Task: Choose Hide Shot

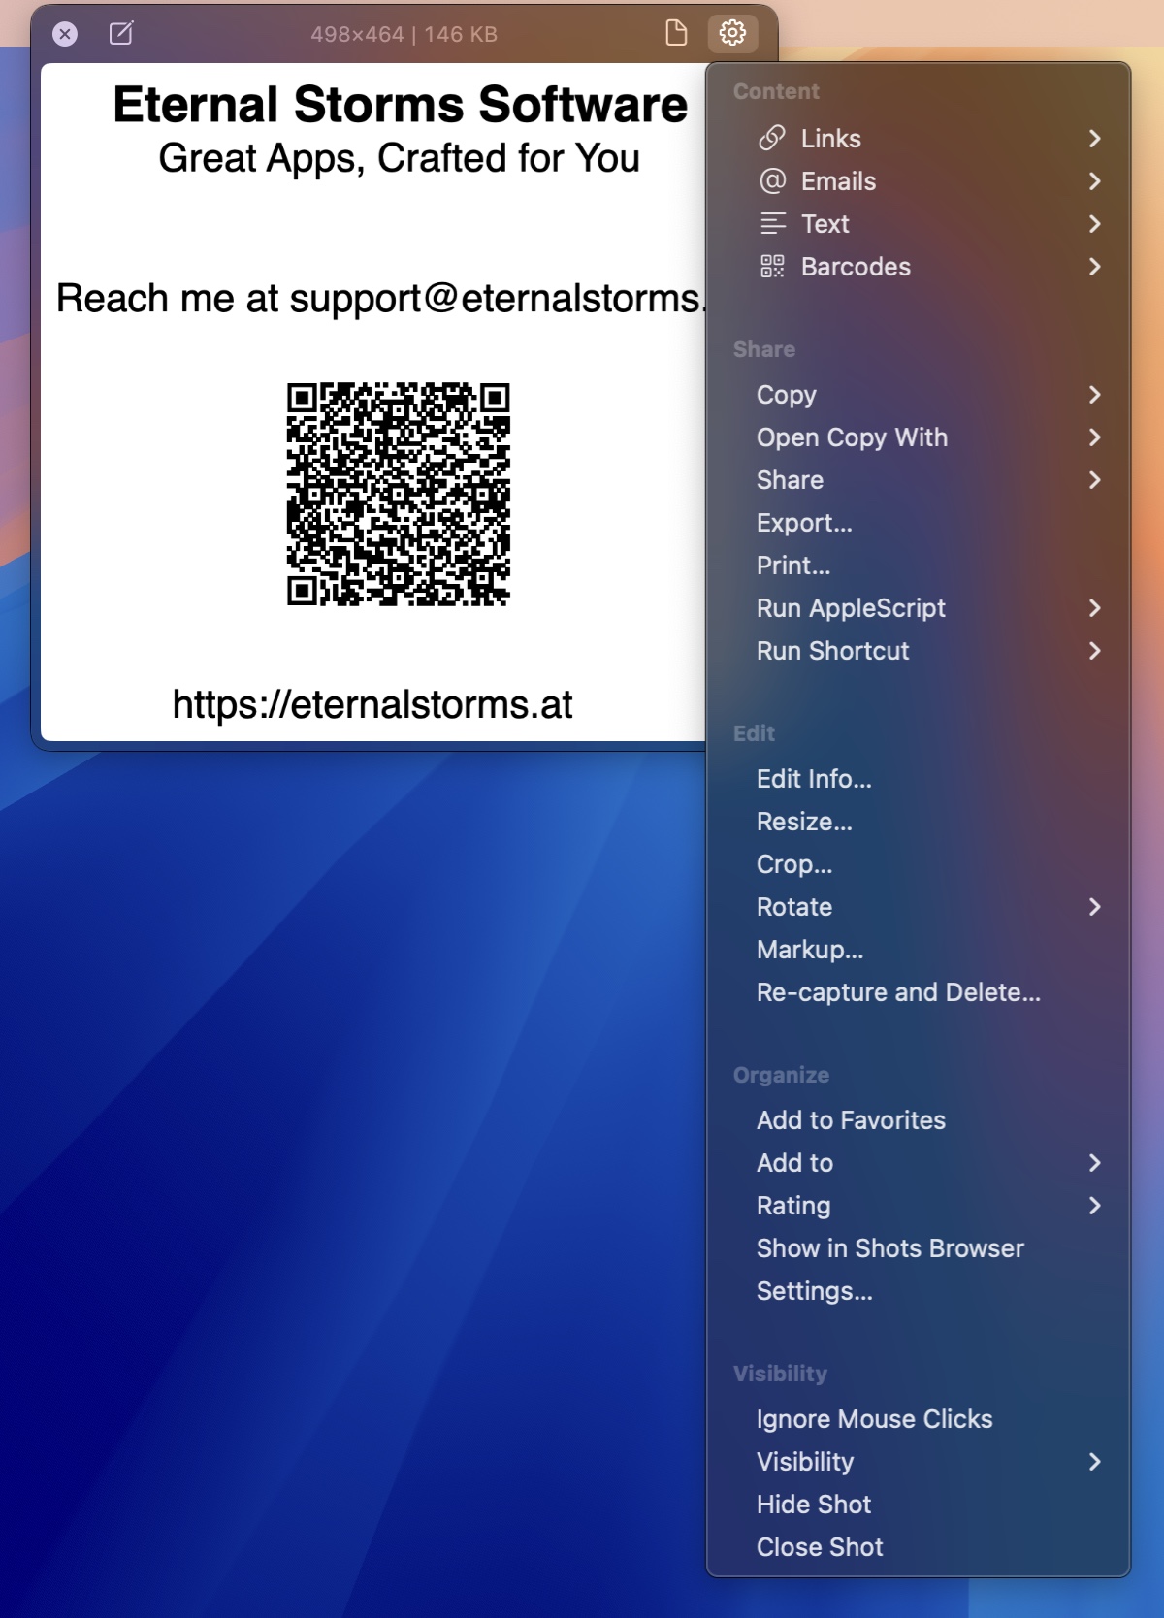Action: click(x=919, y=1505)
